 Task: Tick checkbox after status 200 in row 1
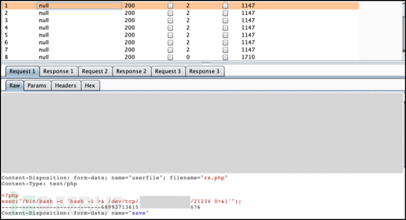(x=171, y=5)
